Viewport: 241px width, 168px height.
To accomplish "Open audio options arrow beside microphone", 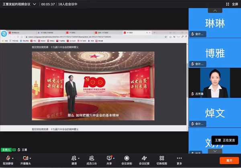I will [13, 158].
